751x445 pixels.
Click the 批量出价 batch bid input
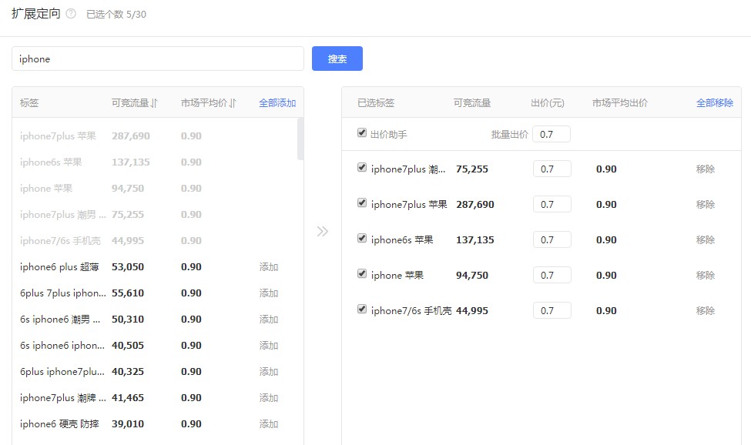point(551,135)
